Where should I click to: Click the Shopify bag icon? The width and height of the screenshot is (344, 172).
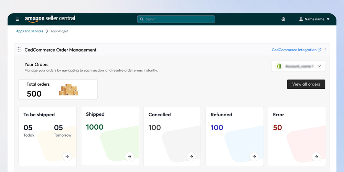click(x=279, y=66)
